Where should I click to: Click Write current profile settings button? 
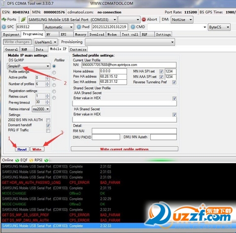(x=125, y=149)
